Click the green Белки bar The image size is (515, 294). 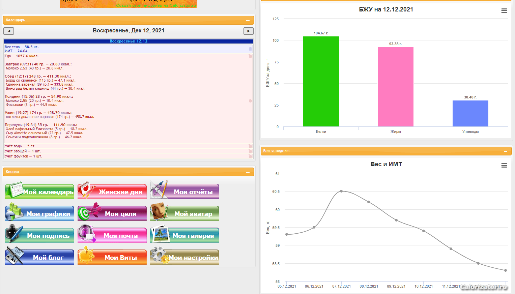tap(321, 81)
